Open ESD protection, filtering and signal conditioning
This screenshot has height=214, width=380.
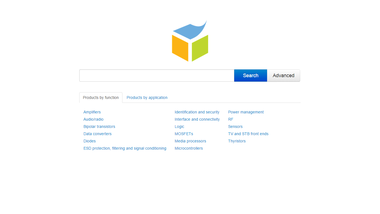tap(125, 148)
